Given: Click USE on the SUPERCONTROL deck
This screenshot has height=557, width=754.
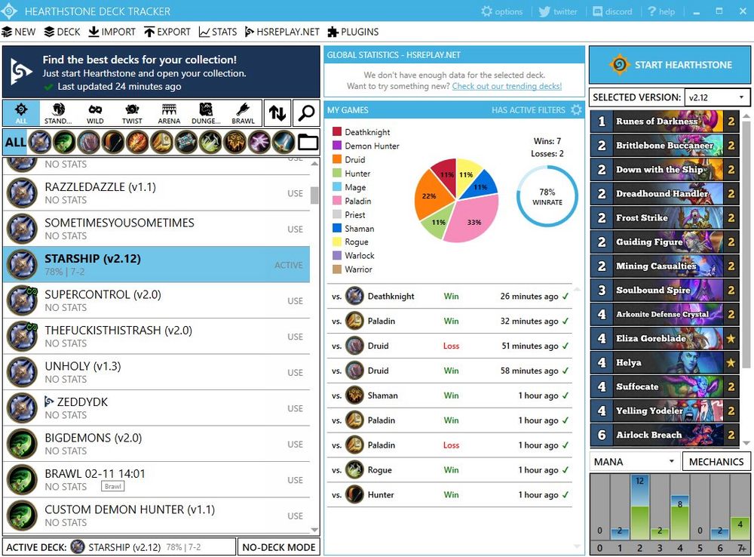Looking at the screenshot, I should coord(296,301).
